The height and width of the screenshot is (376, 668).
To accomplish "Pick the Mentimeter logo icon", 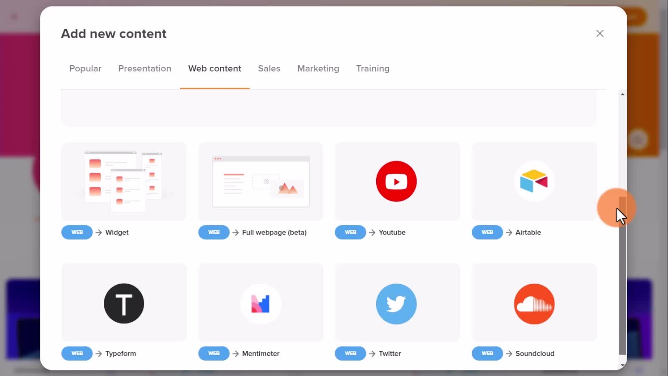I will click(260, 304).
